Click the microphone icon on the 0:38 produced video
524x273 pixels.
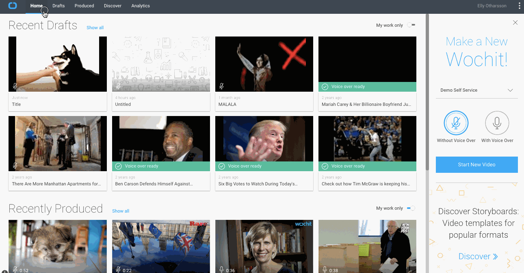[325, 269]
